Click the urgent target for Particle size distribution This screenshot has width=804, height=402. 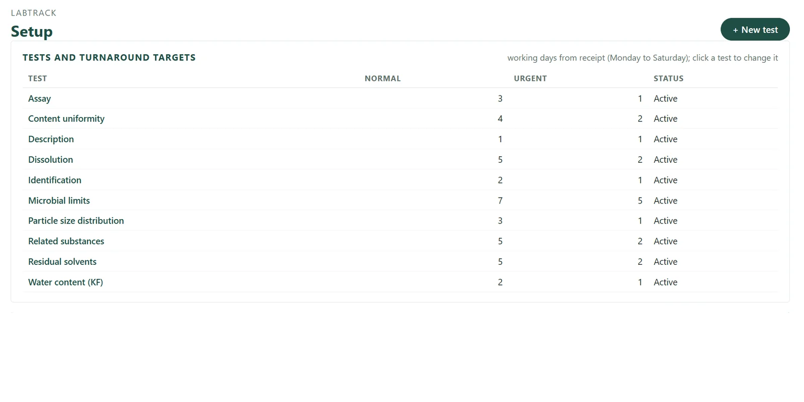click(640, 221)
